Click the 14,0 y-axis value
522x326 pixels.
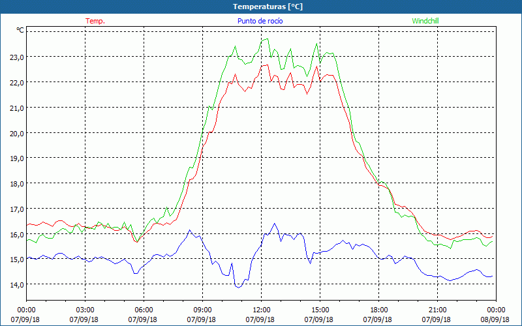[x=16, y=285]
